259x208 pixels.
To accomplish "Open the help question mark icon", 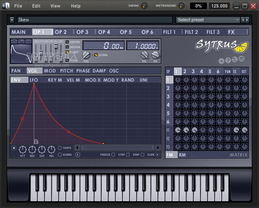I will 228,60.
